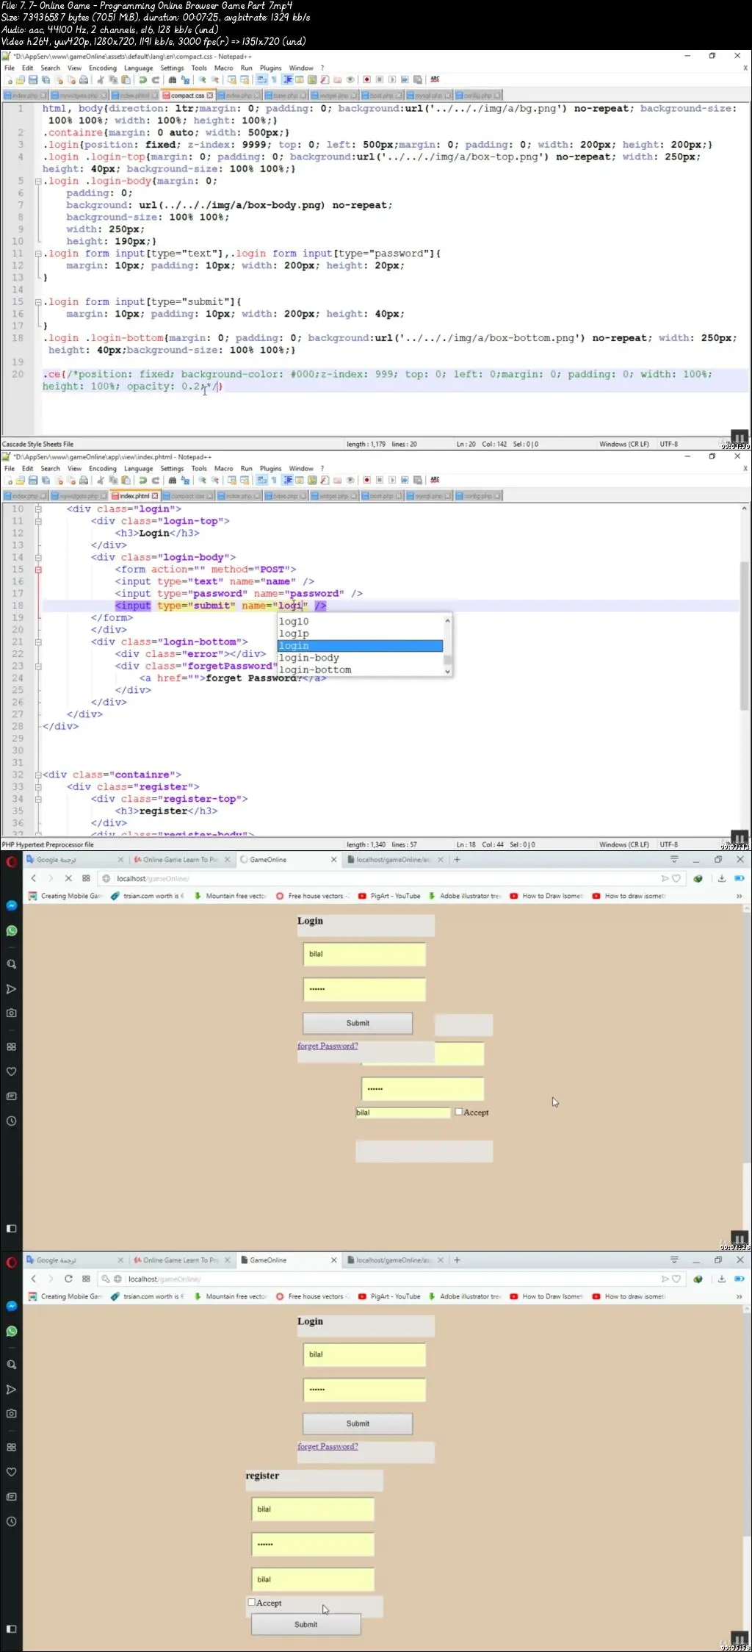This screenshot has height=1652, width=752.
Task: Click the login username field 'bilal' in the bottom browser
Action: click(x=364, y=1354)
